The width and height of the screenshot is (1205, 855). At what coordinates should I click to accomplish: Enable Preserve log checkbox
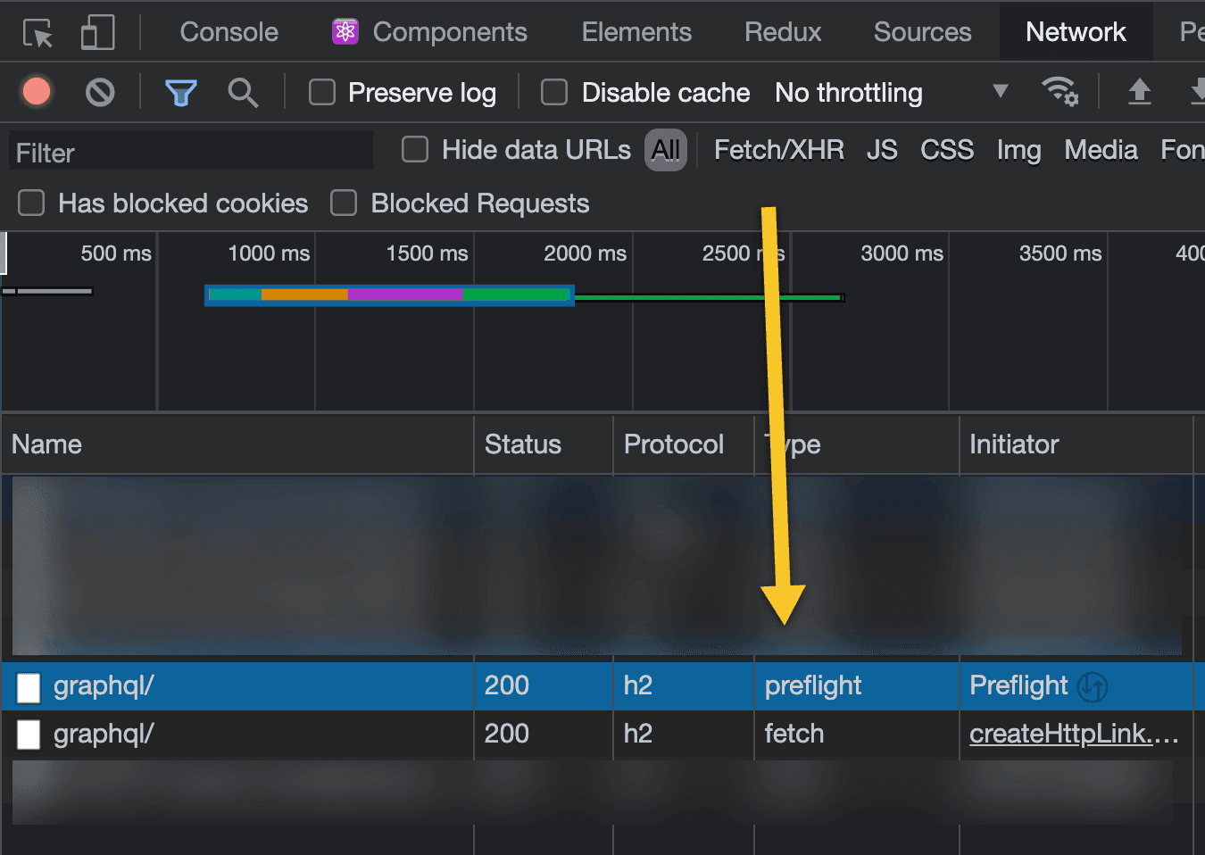tap(322, 92)
